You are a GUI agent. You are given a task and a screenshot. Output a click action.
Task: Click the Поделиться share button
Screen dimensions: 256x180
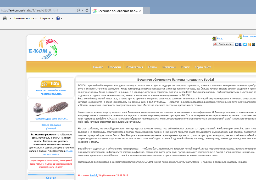(x=224, y=44)
